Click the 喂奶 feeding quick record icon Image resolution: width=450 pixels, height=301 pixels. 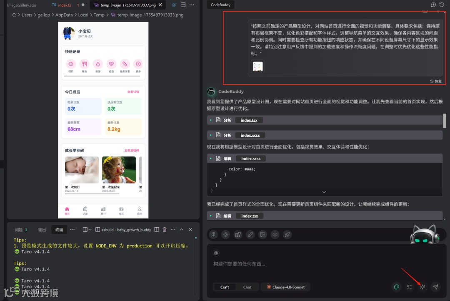[x=71, y=64]
